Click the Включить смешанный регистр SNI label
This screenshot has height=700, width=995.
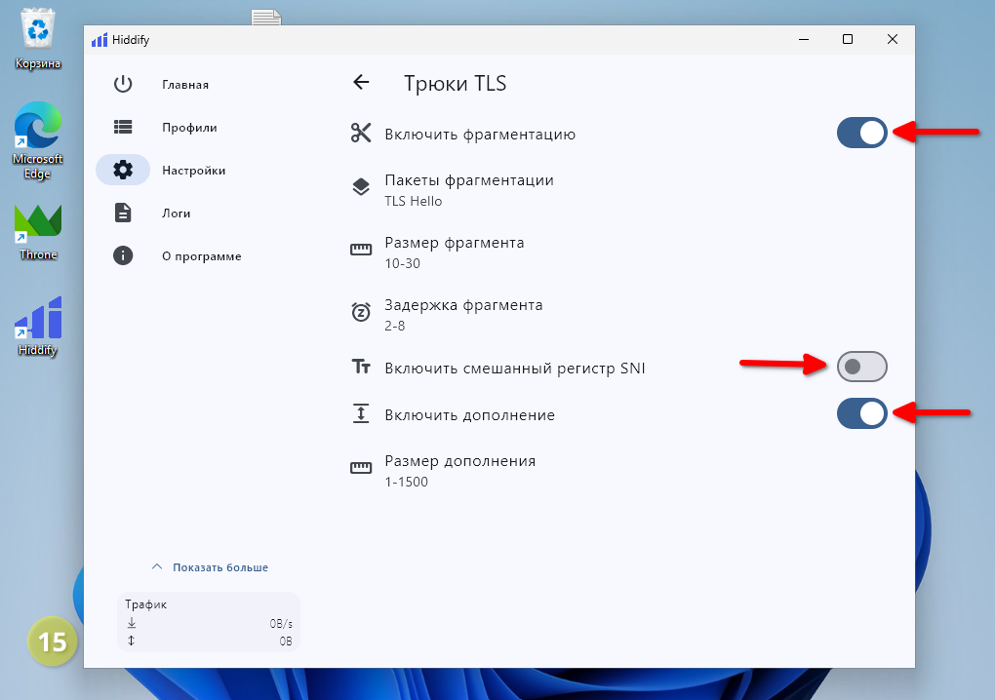pyautogui.click(x=515, y=368)
